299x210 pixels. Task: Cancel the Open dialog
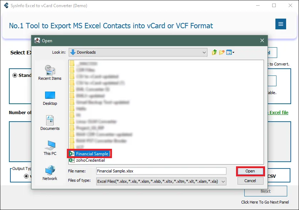point(250,181)
